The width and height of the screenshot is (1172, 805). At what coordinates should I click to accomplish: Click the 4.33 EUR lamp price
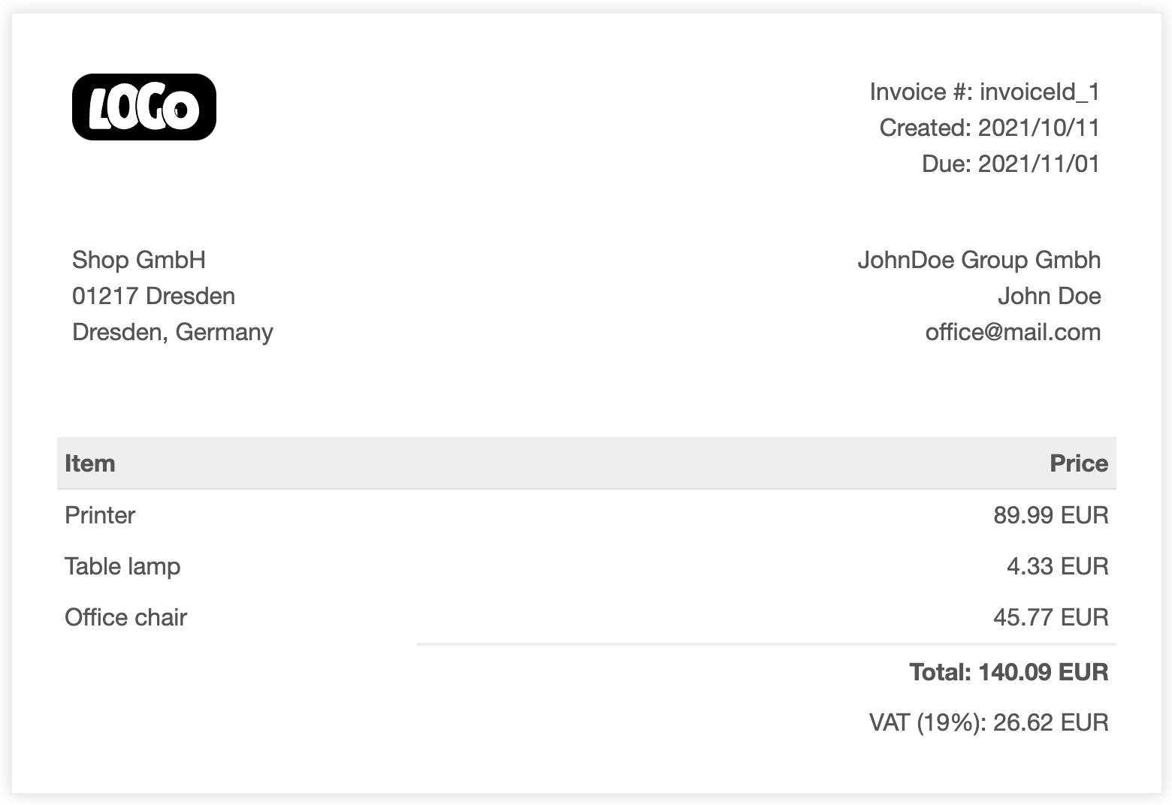point(1057,566)
